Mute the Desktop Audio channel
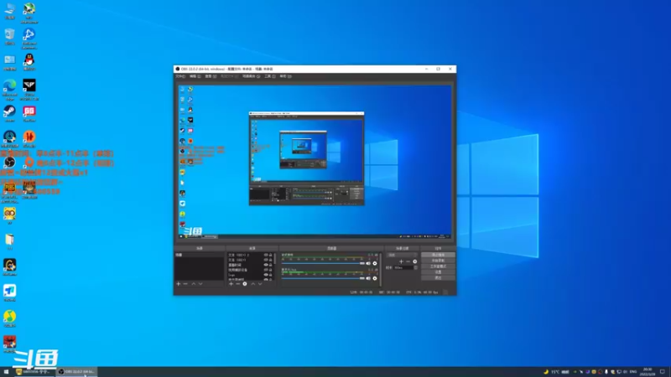Image resolution: width=671 pixels, height=377 pixels. pyautogui.click(x=368, y=264)
